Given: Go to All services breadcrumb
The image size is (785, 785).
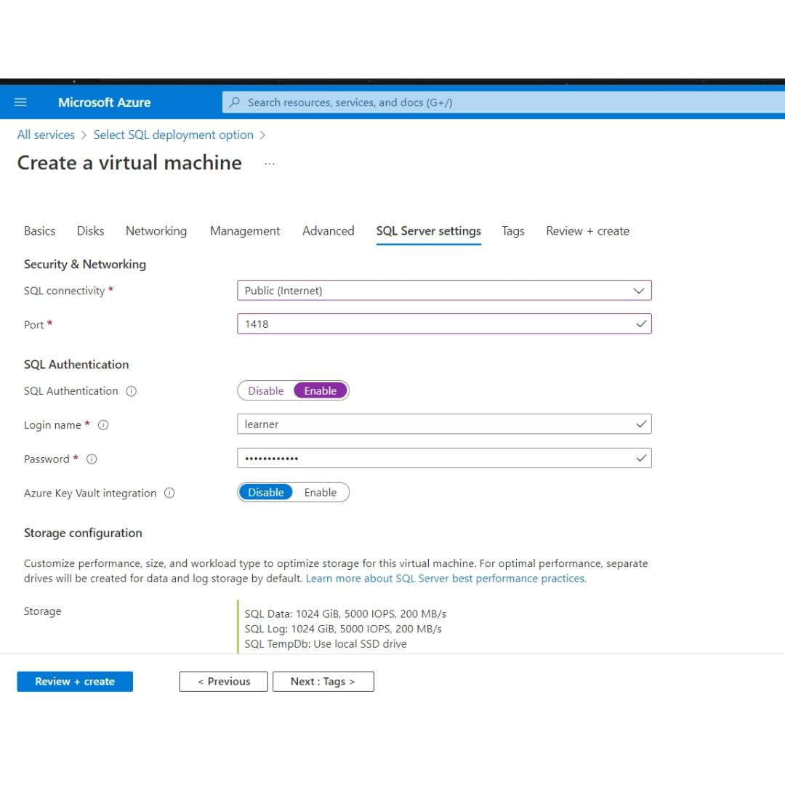Looking at the screenshot, I should pos(46,134).
